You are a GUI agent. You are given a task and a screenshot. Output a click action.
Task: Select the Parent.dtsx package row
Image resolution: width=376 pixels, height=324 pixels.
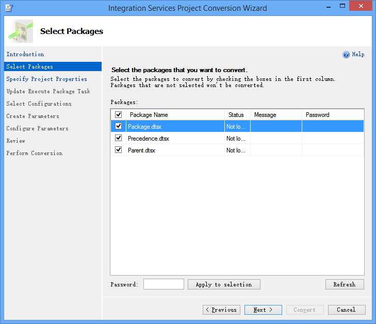pos(175,150)
